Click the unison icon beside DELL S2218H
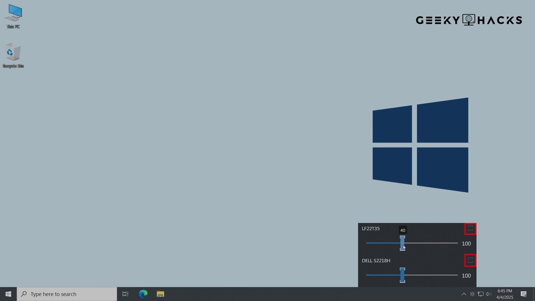Screen dimensions: 535x301 (x=470, y=260)
